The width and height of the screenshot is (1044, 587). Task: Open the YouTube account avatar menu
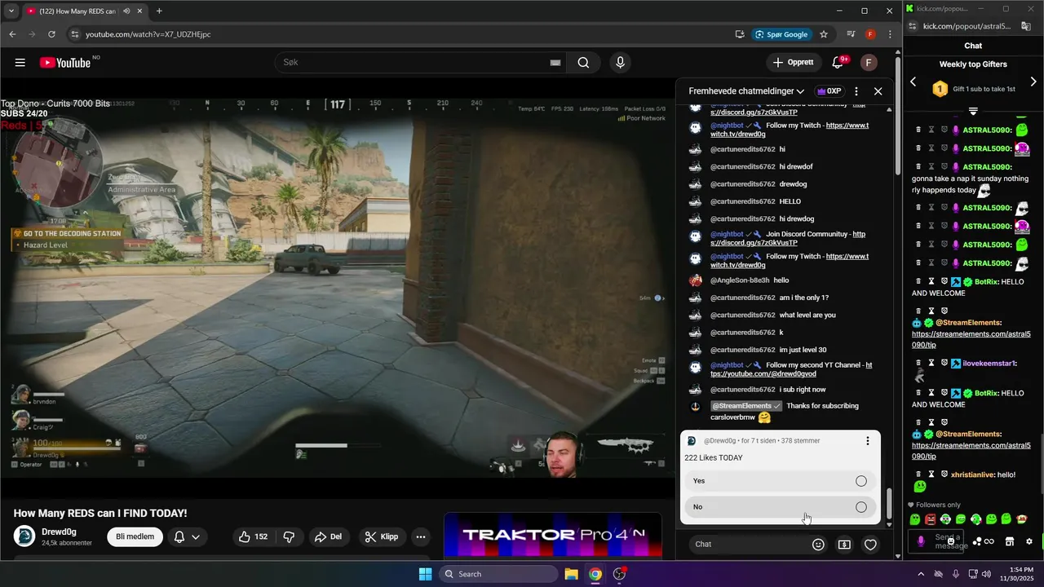click(869, 63)
